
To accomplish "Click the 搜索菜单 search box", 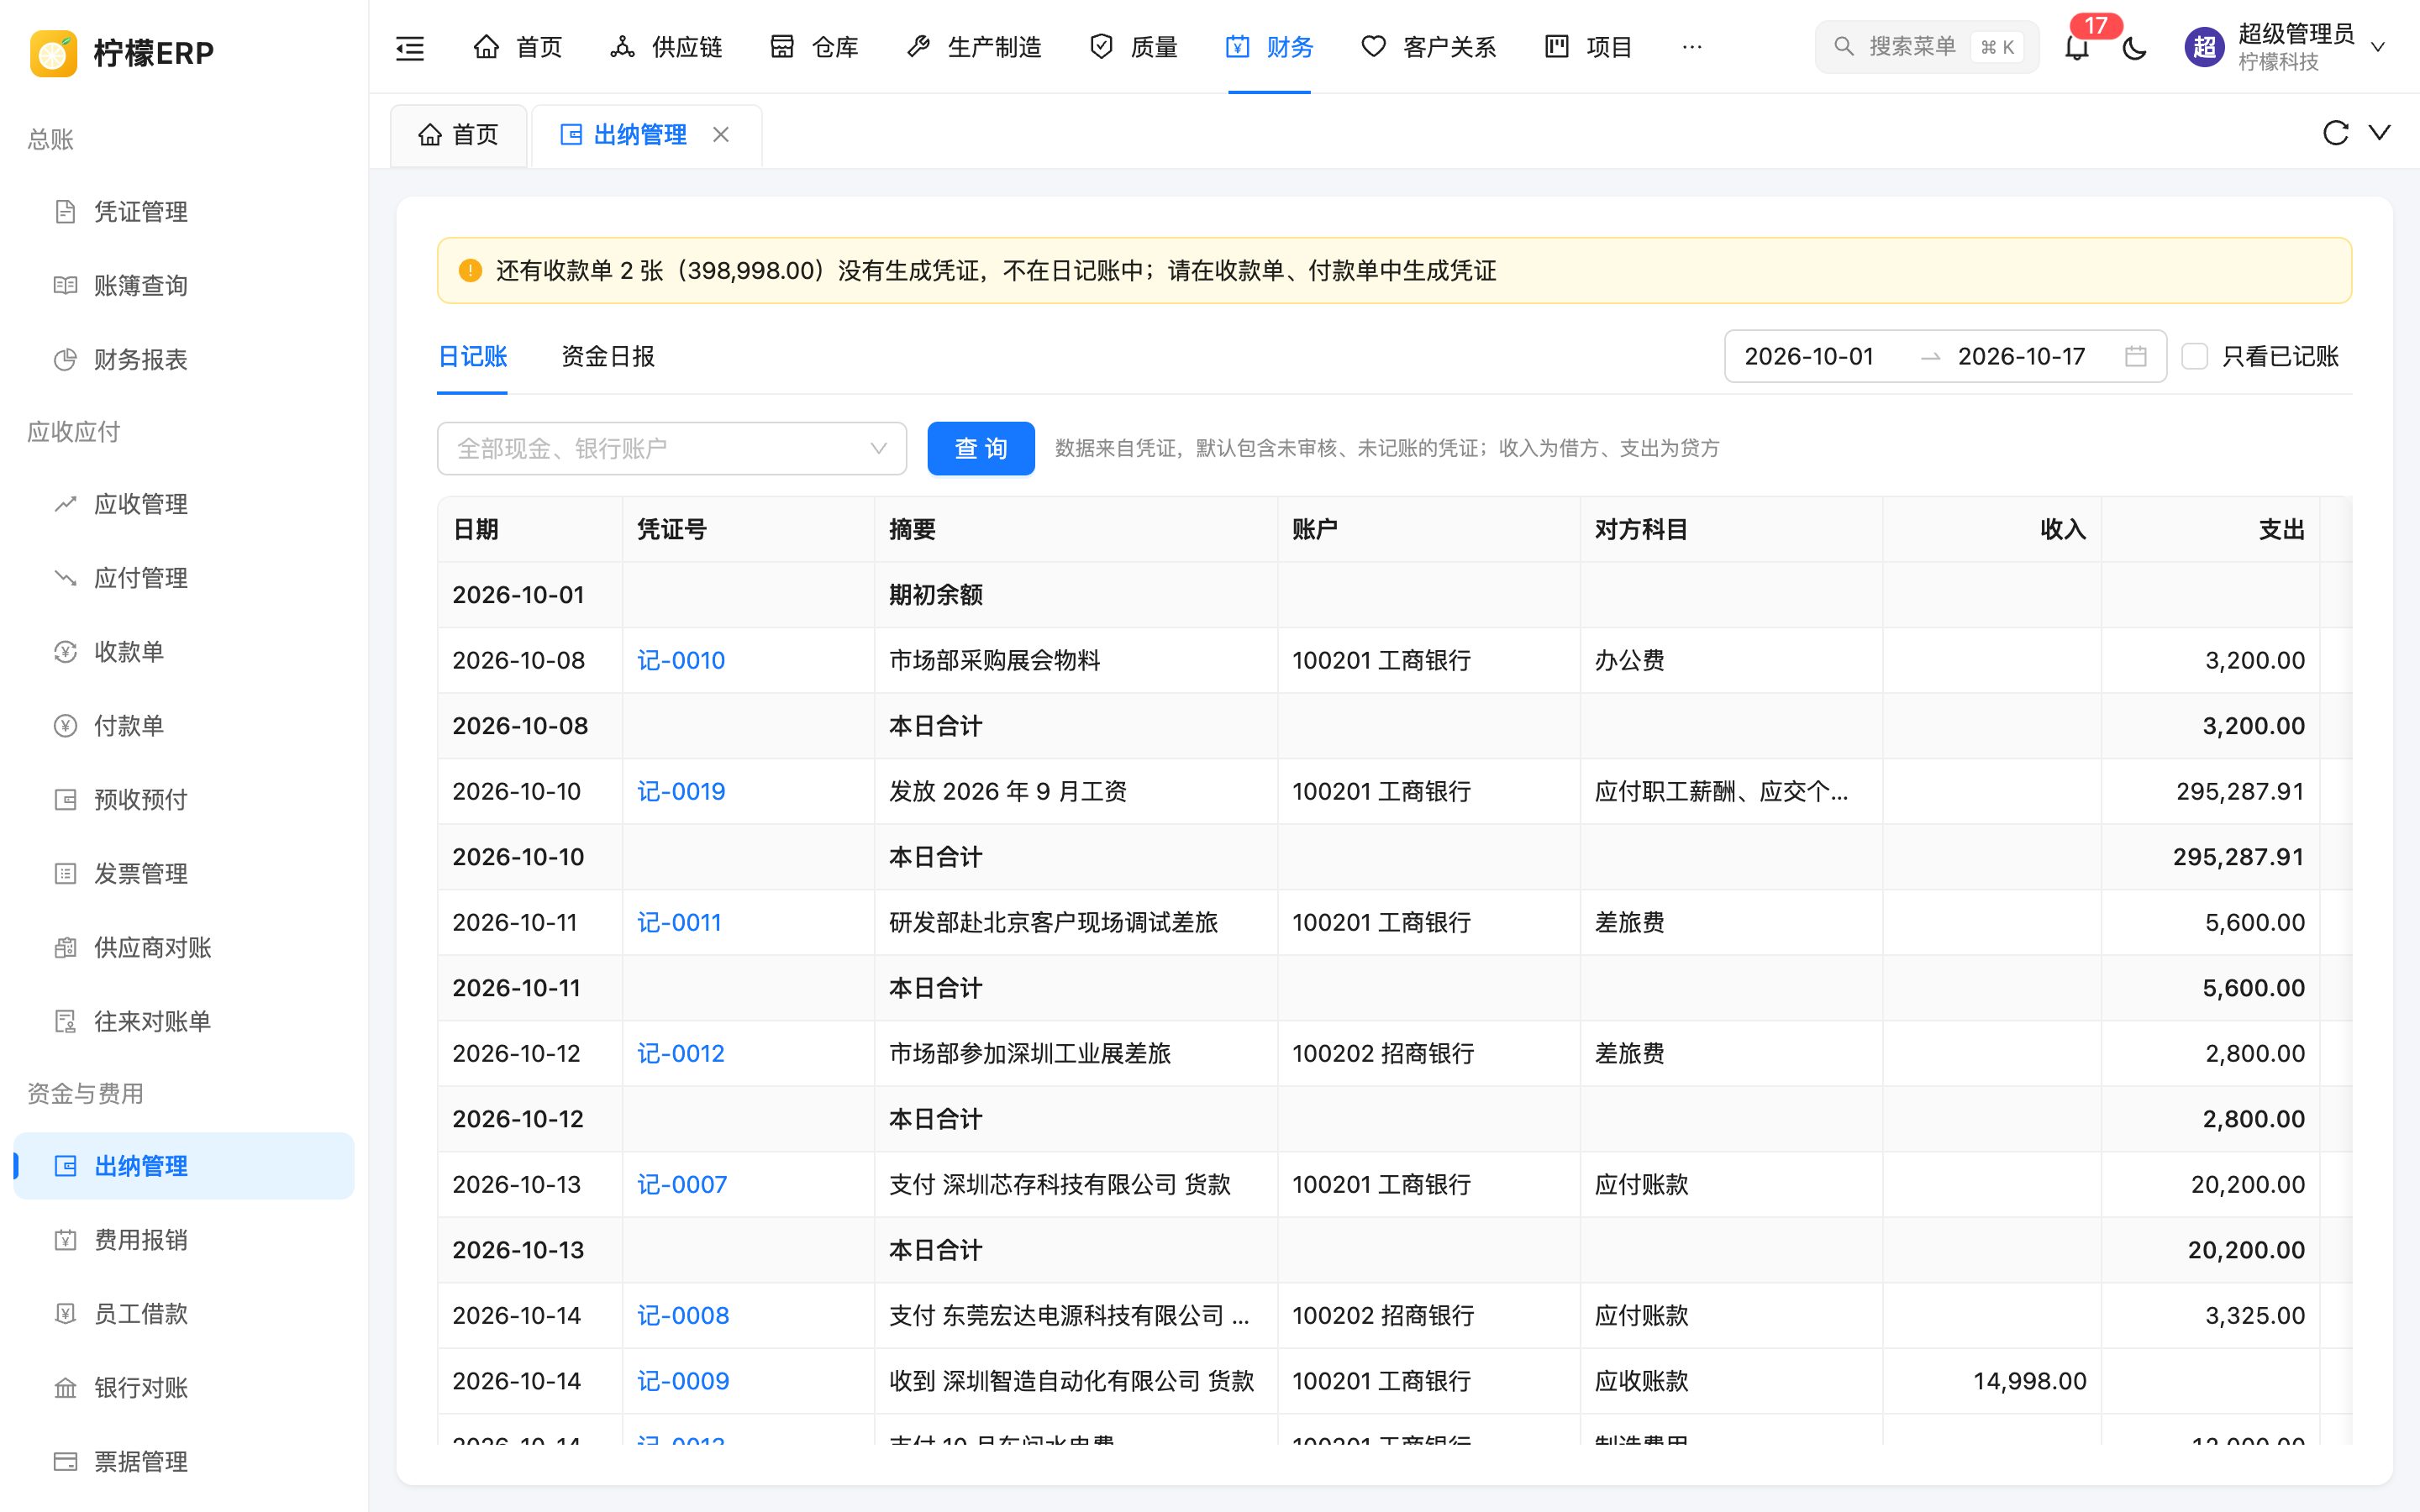I will 1926,47.
